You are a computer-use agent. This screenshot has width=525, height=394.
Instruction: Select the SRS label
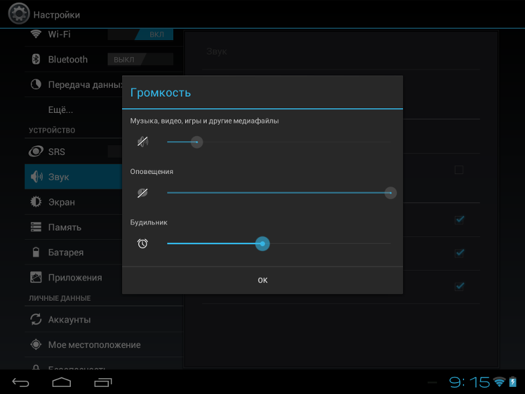tap(56, 152)
